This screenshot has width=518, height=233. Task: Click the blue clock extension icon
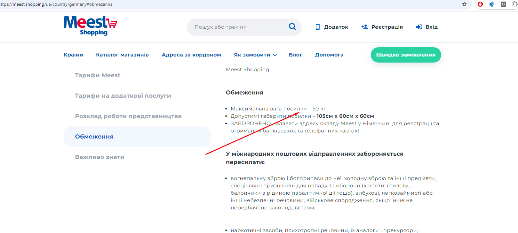492,4
